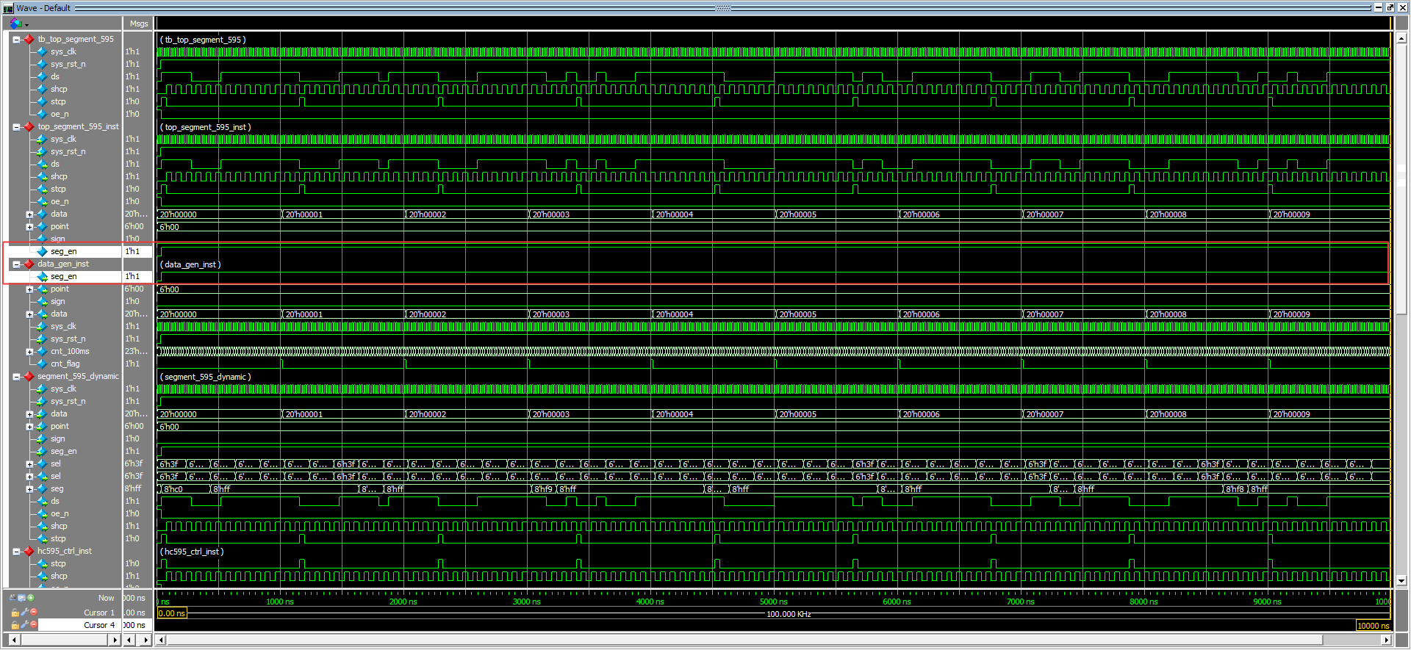1411x650 pixels.
Task: Toggle the lock icon for Cursor 1
Action: pos(15,613)
